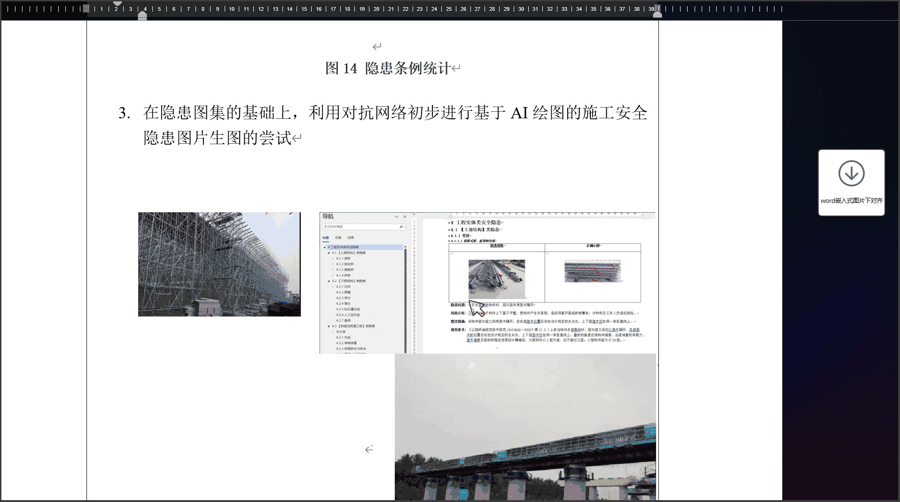The image size is (900, 502).
Task: Click the steel beams photo under 隐患现象
Action: pyautogui.click(x=496, y=279)
